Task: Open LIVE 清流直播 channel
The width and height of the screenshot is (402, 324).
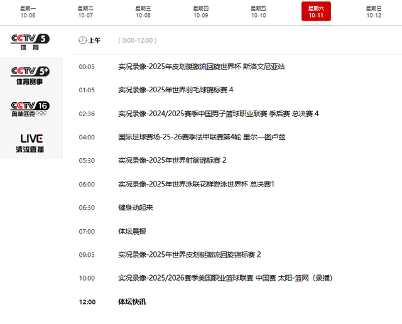Action: click(31, 143)
